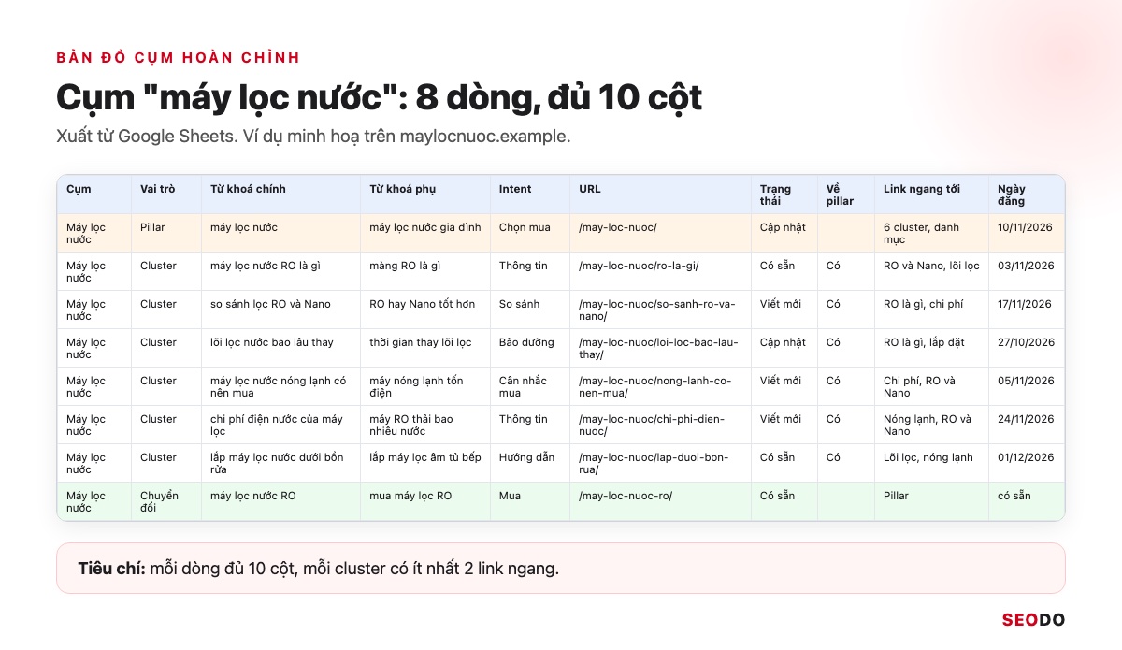Click the 'Link ngang tới' column header
The height and width of the screenshot is (650, 1122).
tap(931, 195)
